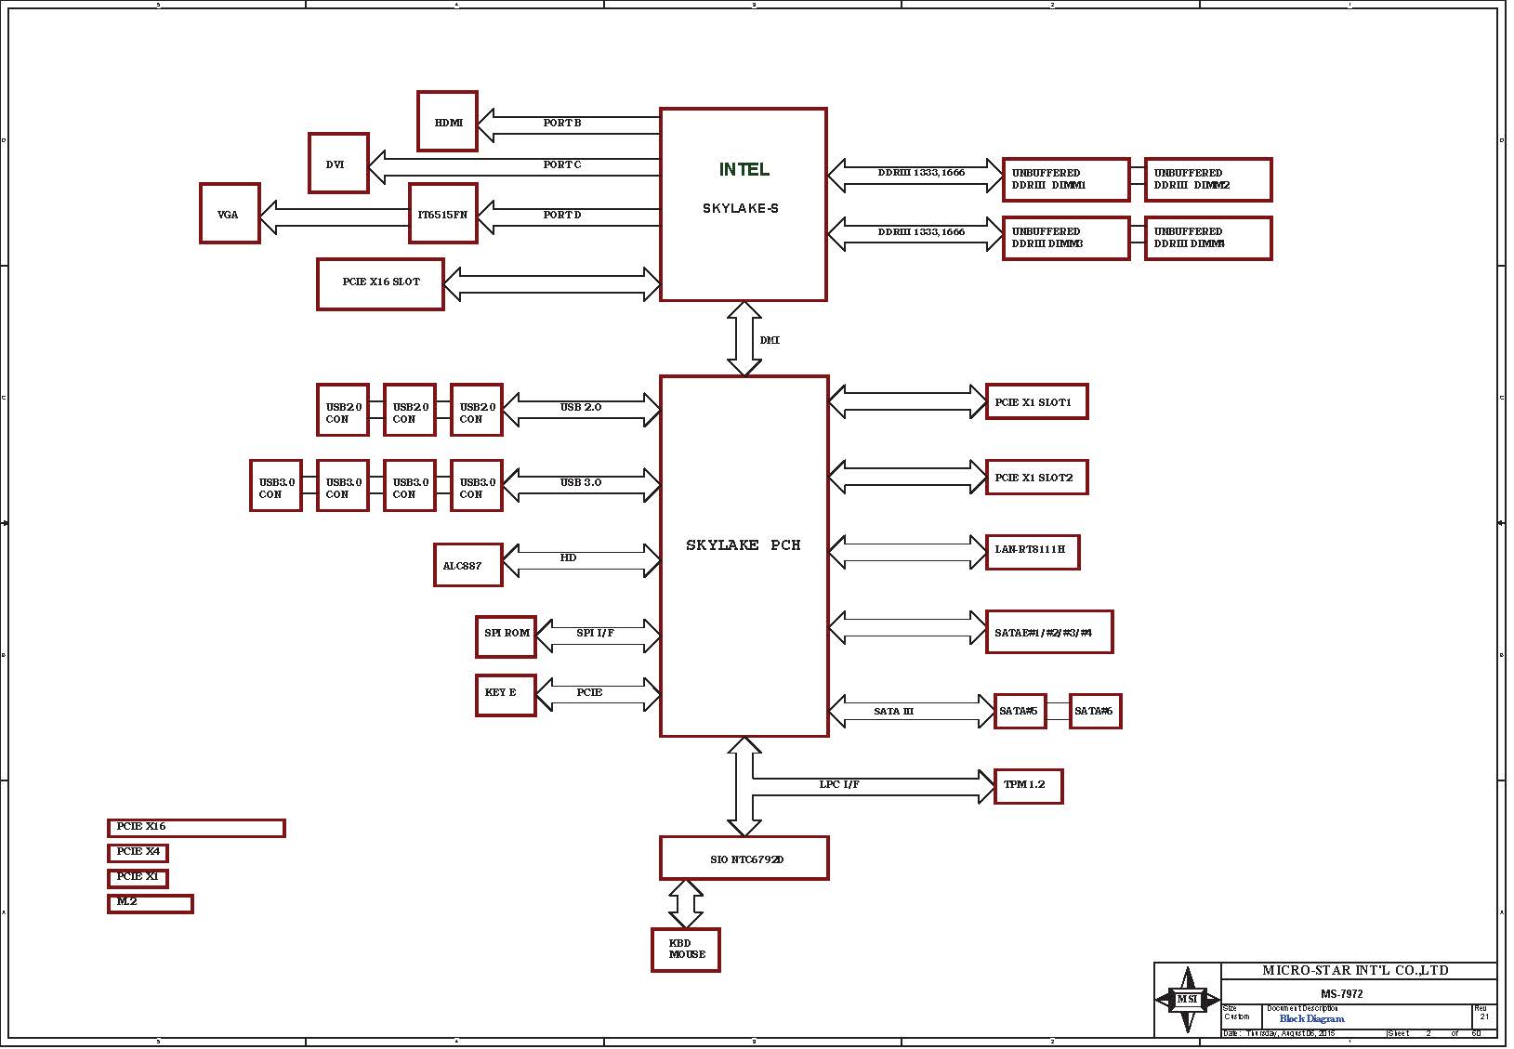Image resolution: width=1514 pixels, height=1049 pixels.
Task: Select the KEY E block
Action: 506,695
